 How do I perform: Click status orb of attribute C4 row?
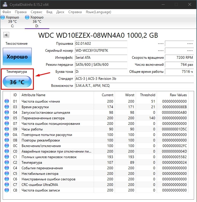[x=7, y=168]
